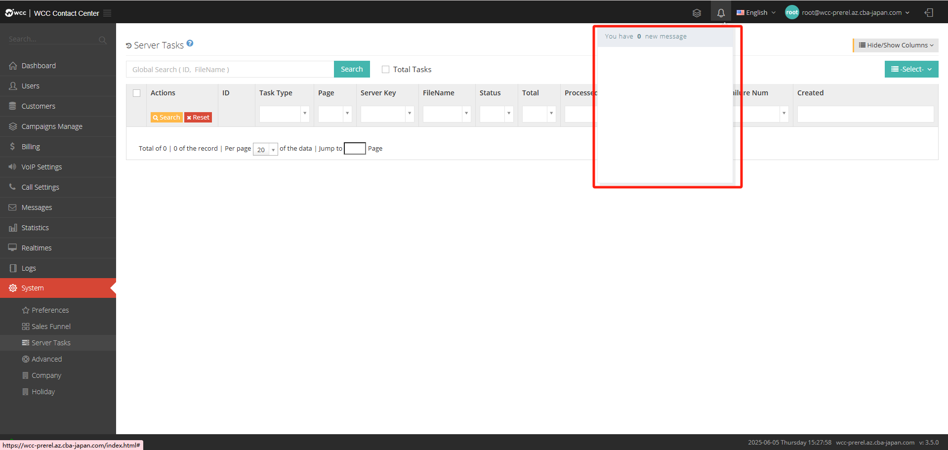Open the layers stack icon in header
Image resolution: width=948 pixels, height=450 pixels.
click(697, 13)
